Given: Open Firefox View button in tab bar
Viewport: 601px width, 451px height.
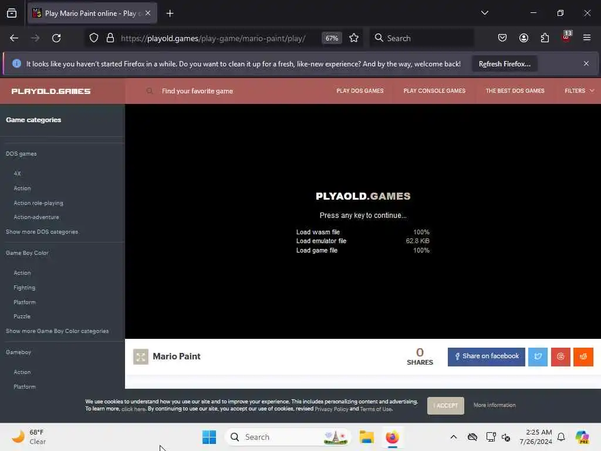Looking at the screenshot, I should [x=12, y=14].
